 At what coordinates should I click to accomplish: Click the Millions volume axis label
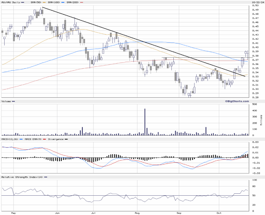tap(261, 120)
